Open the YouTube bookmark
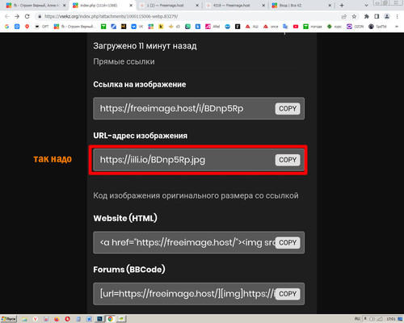404x323 pixels. pyautogui.click(x=296, y=27)
